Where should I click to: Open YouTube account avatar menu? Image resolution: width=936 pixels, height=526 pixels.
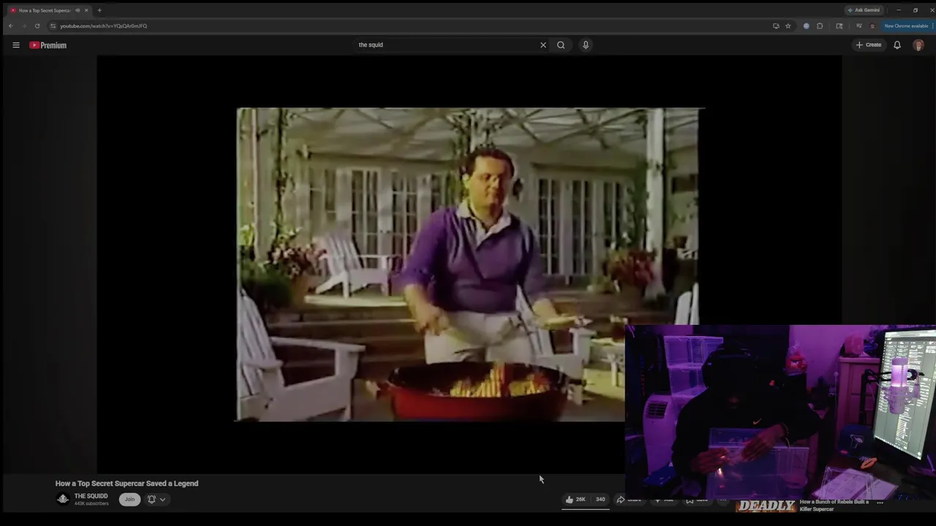tap(918, 45)
